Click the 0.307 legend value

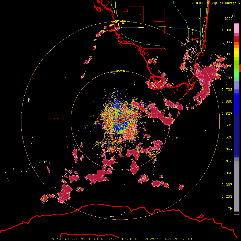point(227,185)
